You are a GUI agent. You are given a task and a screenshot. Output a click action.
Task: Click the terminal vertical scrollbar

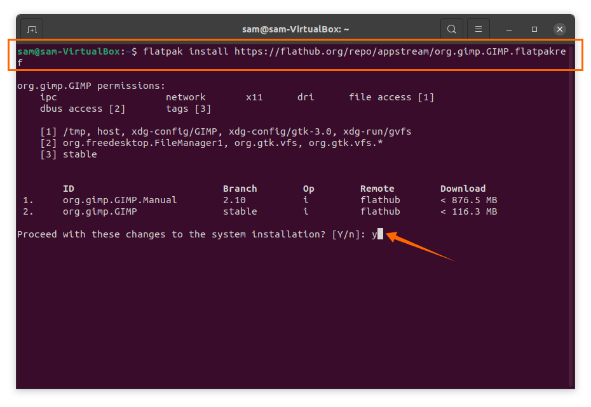[x=571, y=217]
